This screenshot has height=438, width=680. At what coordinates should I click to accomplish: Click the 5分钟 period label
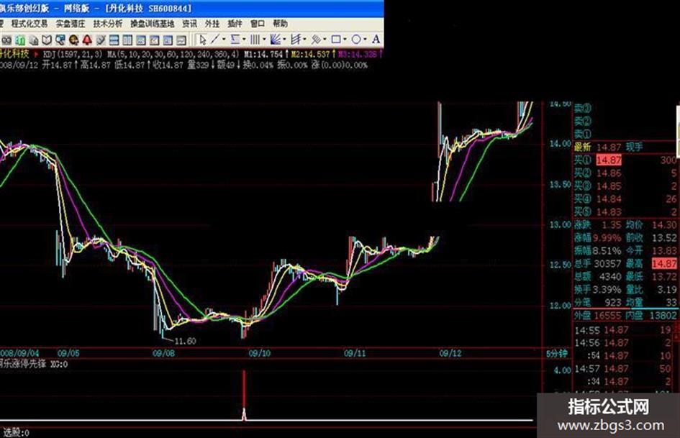pos(556,353)
